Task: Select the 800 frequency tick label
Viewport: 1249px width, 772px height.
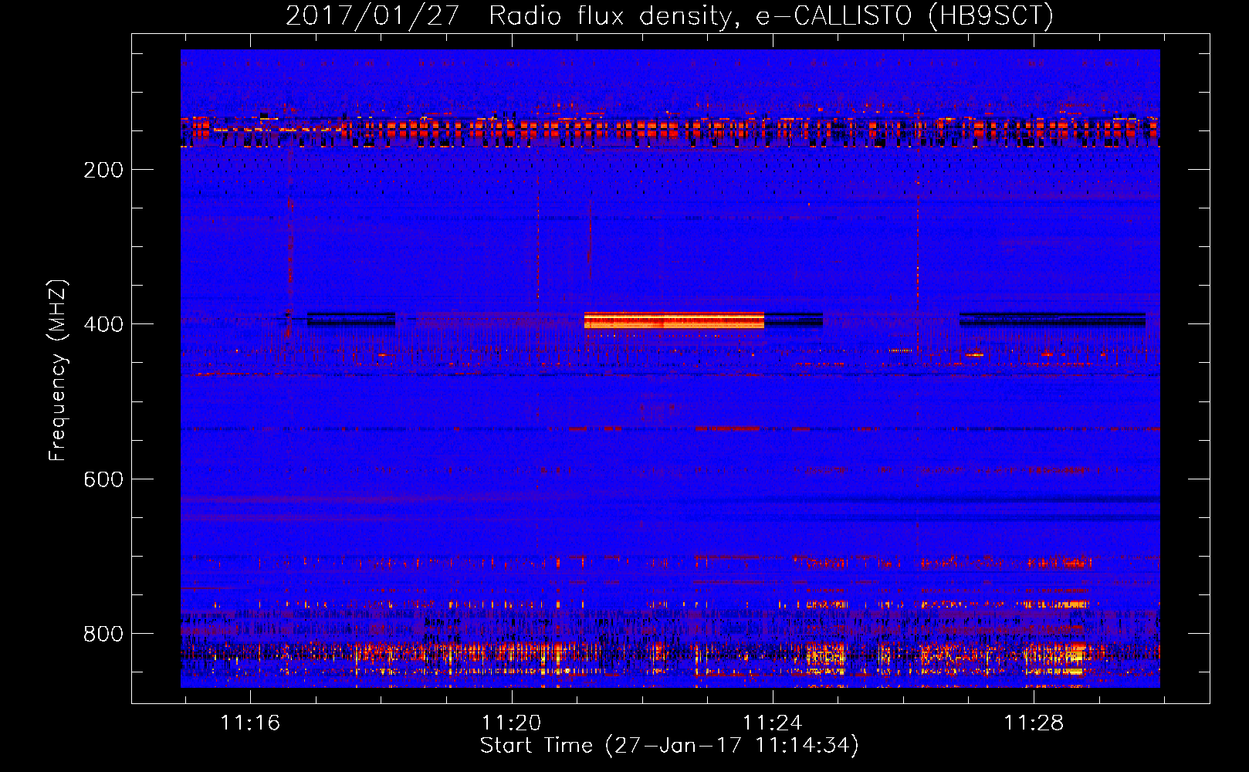Action: point(103,634)
